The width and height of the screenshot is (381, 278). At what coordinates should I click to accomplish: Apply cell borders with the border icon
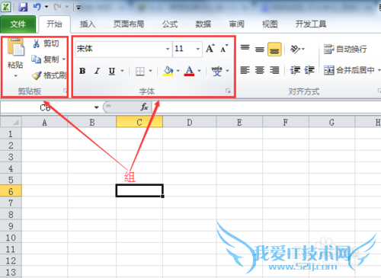tap(140, 71)
